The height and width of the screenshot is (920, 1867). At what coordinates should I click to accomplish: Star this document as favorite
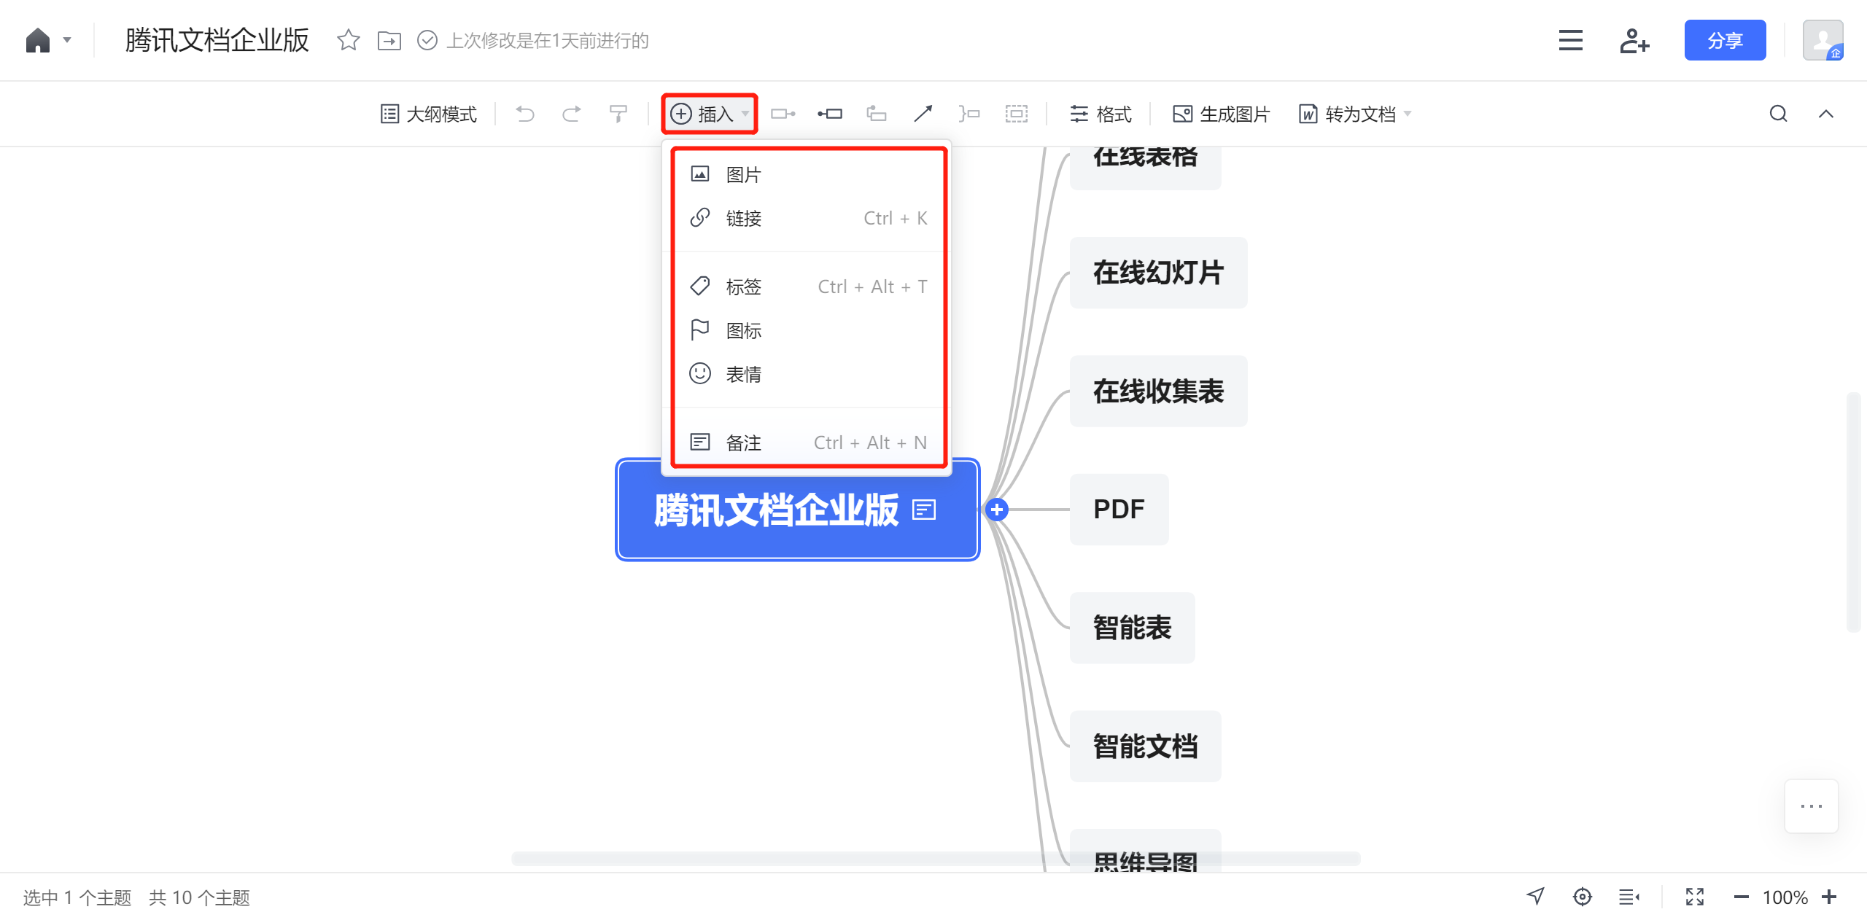point(348,40)
